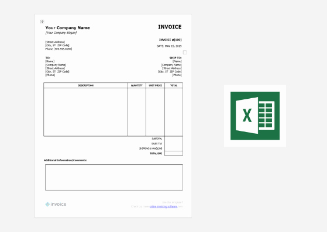Follow the 'online invoicing software' link
Viewport: 327px width, 232px height.
pyautogui.click(x=164, y=207)
